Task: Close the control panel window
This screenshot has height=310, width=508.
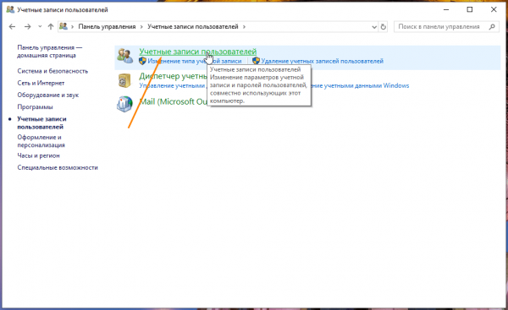Action: click(494, 9)
